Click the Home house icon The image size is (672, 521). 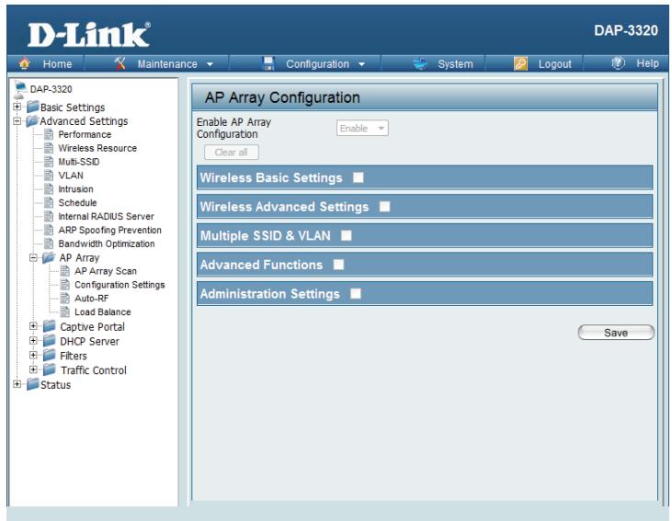point(25,63)
